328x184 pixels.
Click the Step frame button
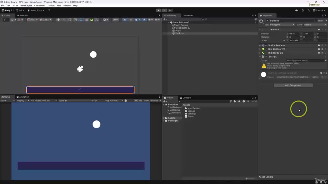(x=170, y=10)
